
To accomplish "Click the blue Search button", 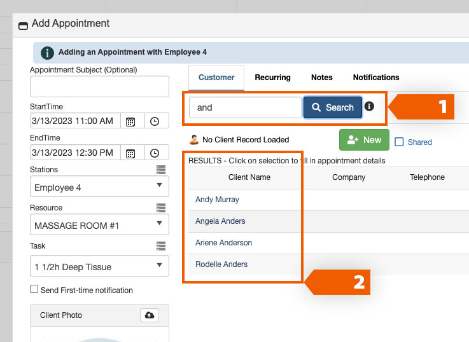I will (x=333, y=107).
